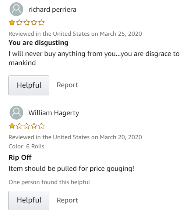Mark richard perriera's review as Helpful

29,85
